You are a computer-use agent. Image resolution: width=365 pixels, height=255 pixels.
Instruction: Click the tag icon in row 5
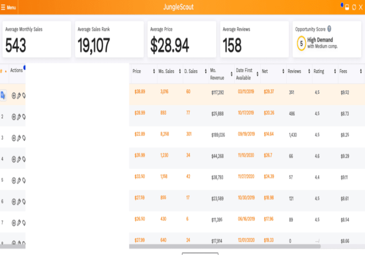24,181
